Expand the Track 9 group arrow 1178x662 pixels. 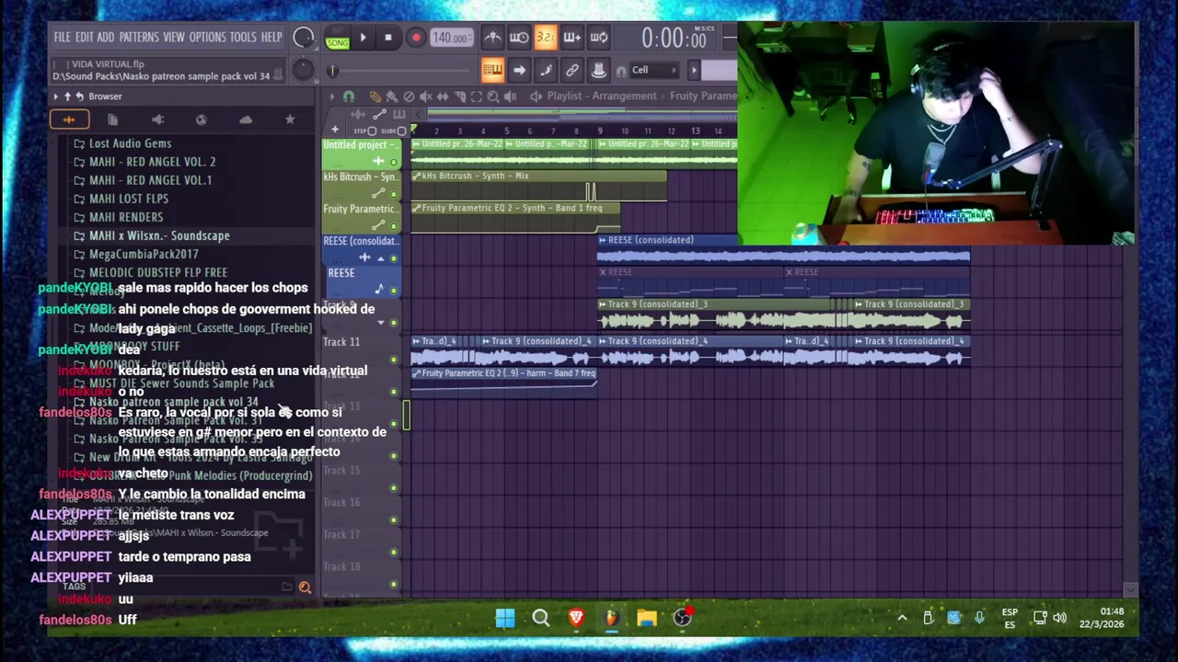(x=380, y=323)
